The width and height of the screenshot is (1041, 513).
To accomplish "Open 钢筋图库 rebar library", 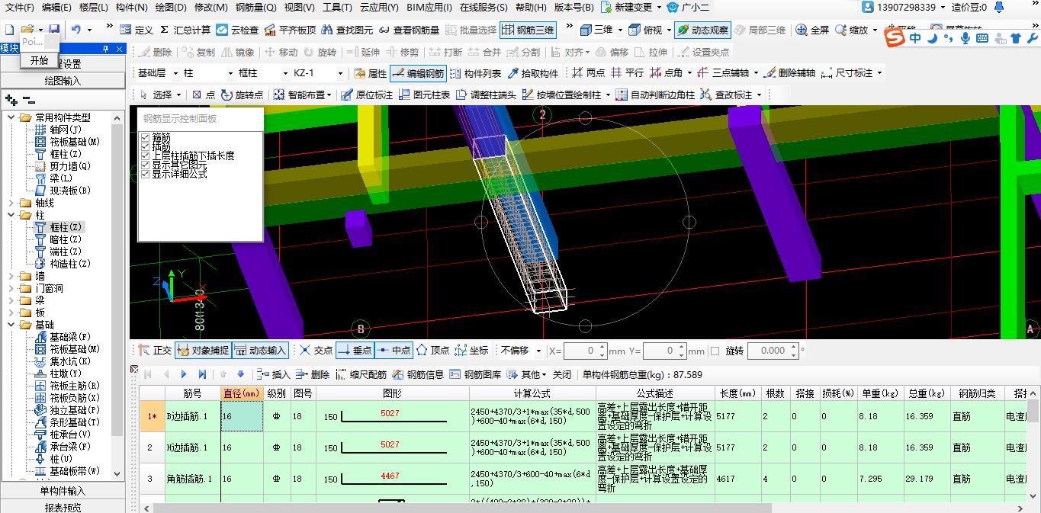I will pyautogui.click(x=476, y=374).
